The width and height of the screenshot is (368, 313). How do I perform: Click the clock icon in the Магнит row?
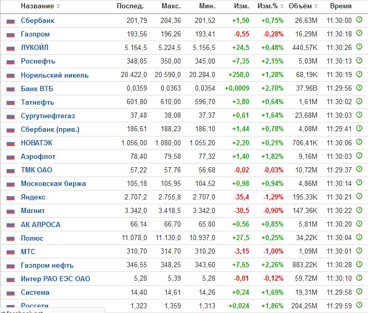click(359, 209)
